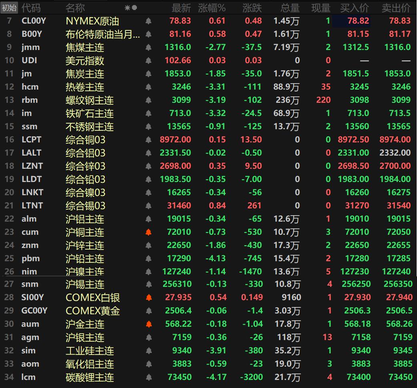Click the alert bell for NYMEX原油
The width and height of the screenshot is (417, 388).
148,21
